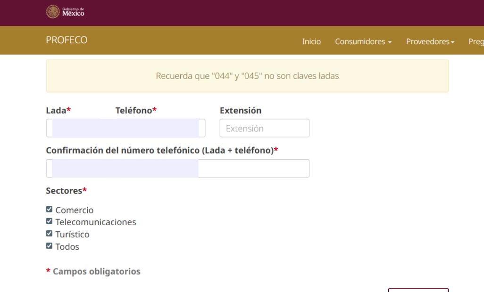
Task: Select the Extensión text box
Action: [x=264, y=128]
